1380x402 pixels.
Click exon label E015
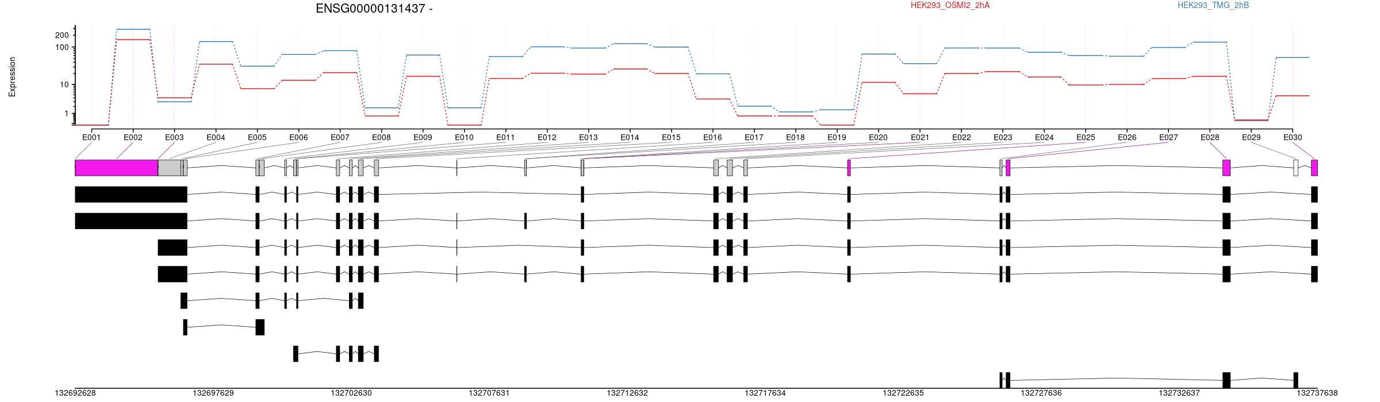(x=671, y=137)
